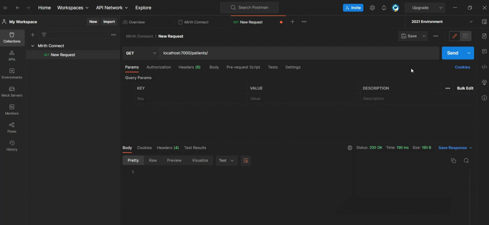Viewport: 489px width, 225px height.
Task: Open request info icon in right sidebar
Action: [x=484, y=98]
